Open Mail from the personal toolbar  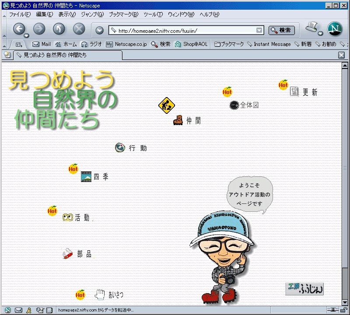point(42,44)
